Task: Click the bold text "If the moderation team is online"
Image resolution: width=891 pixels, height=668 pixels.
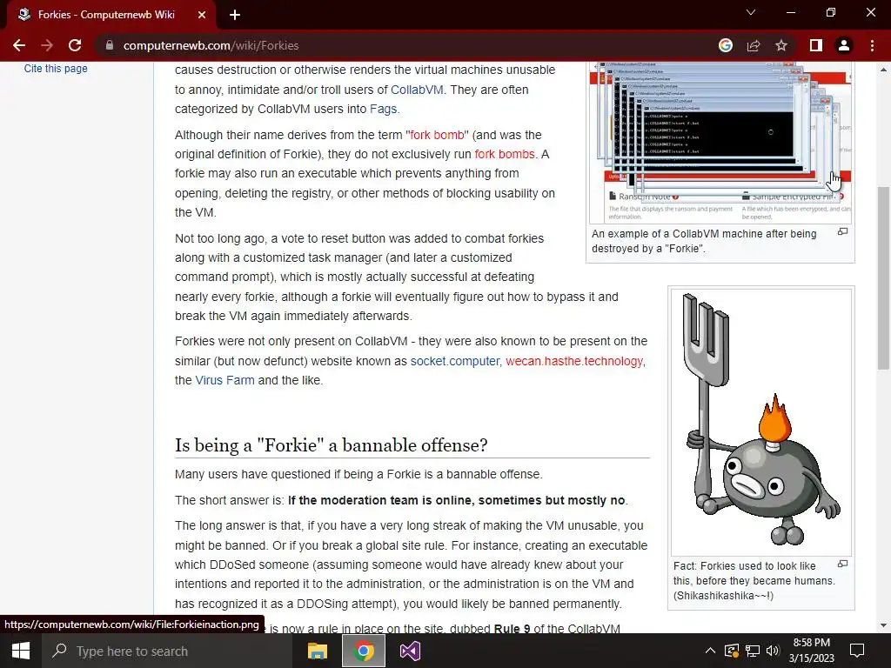Action: click(x=381, y=500)
